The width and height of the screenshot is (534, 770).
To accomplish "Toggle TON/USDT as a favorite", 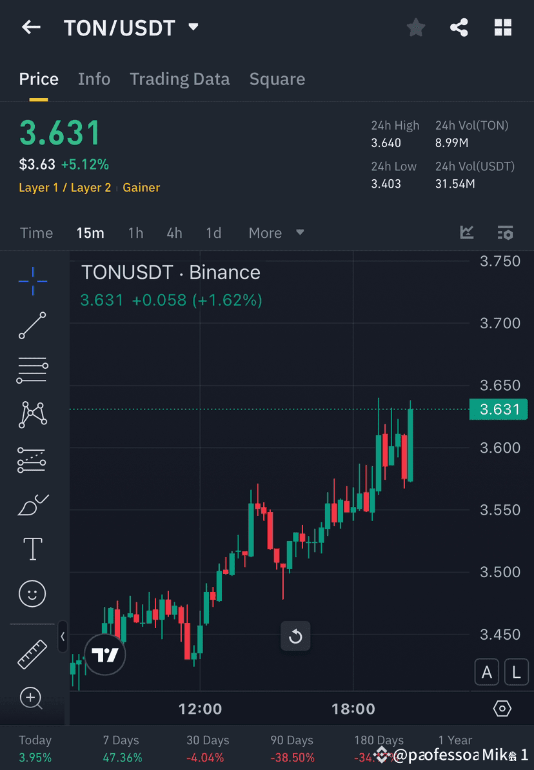I will [415, 27].
